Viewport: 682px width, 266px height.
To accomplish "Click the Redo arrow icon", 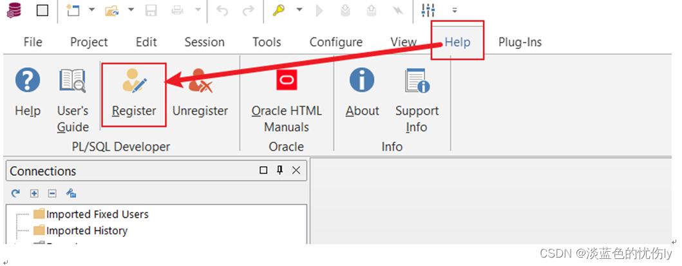I will pyautogui.click(x=248, y=10).
